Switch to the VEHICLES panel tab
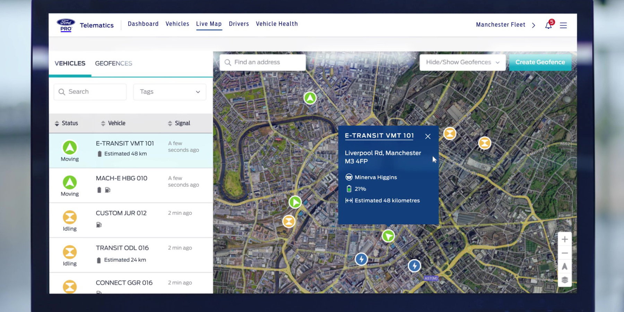This screenshot has height=312, width=624. click(x=70, y=63)
